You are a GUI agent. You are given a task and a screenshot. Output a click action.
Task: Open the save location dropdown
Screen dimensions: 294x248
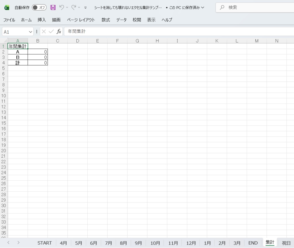pyautogui.click(x=202, y=7)
